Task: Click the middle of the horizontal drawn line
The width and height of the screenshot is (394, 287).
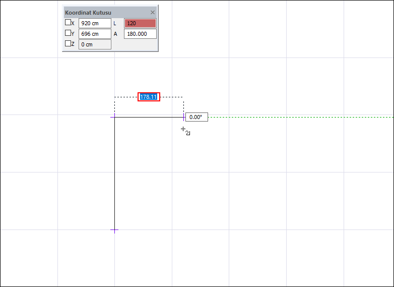Action: (149, 117)
